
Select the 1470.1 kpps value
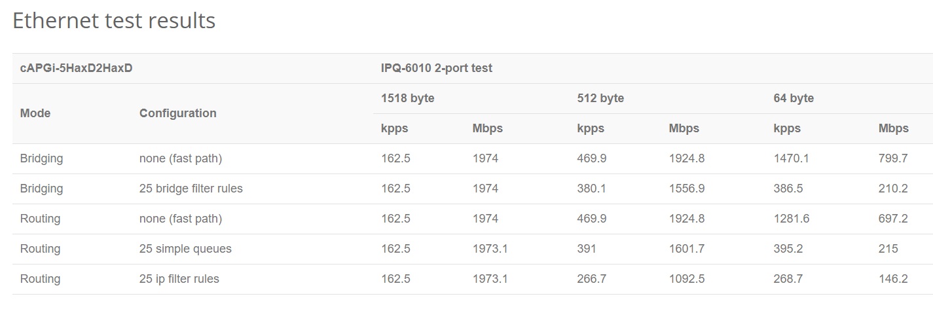(x=791, y=158)
